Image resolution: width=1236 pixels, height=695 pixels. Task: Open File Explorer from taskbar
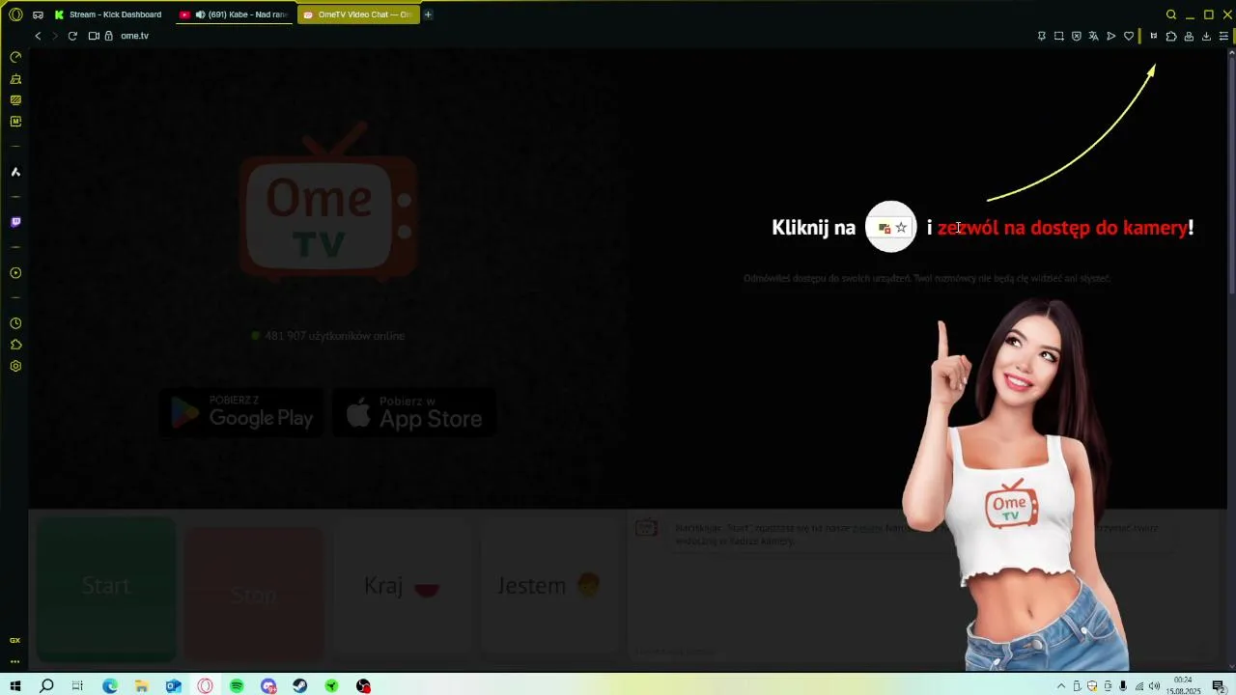142,686
